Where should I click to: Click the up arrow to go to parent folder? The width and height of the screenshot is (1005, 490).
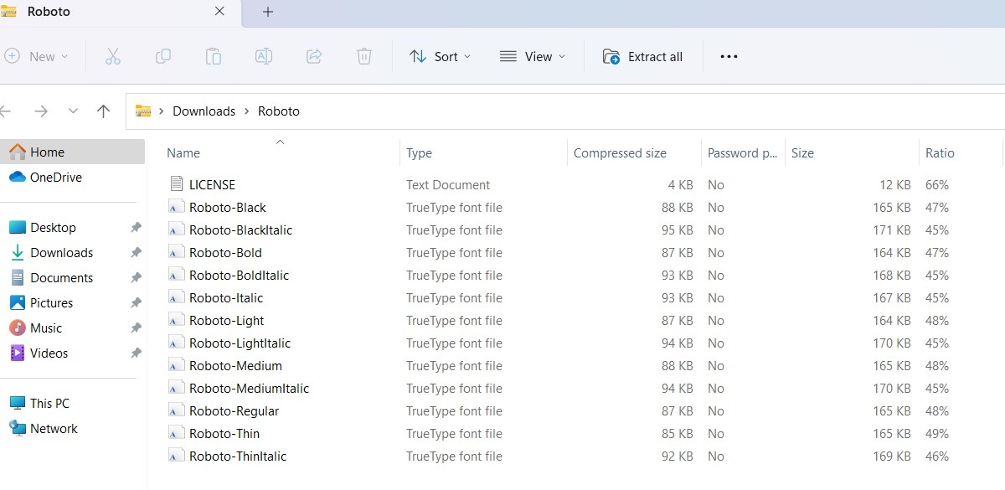[103, 111]
